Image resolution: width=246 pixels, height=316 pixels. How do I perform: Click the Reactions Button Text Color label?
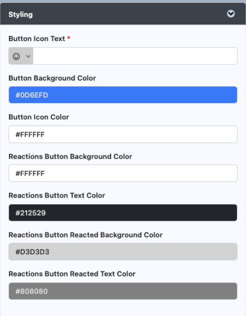(57, 195)
